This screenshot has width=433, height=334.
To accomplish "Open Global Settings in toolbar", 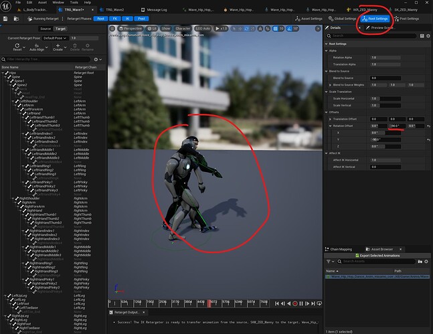I will pos(343,19).
